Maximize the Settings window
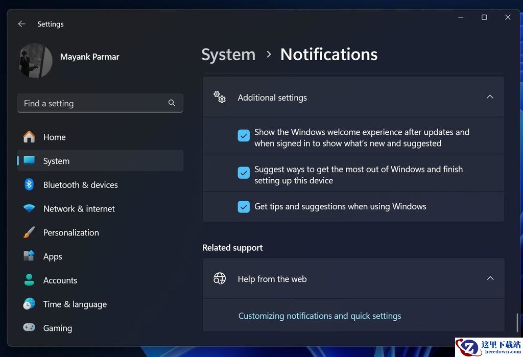Screen dimensions: 523x357 pos(484,17)
